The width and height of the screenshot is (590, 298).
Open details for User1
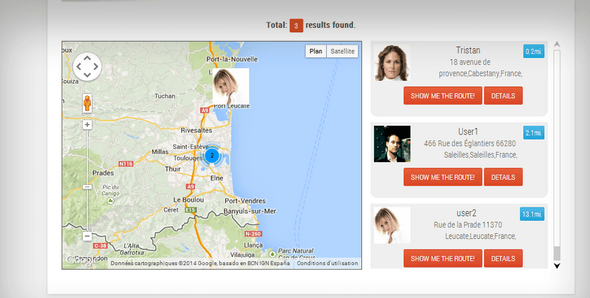coord(503,177)
